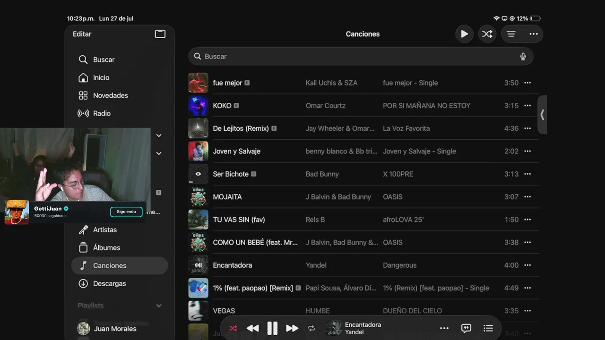Click album POR SI MAÑANA NO ESTOY
The width and height of the screenshot is (605, 340).
427,106
